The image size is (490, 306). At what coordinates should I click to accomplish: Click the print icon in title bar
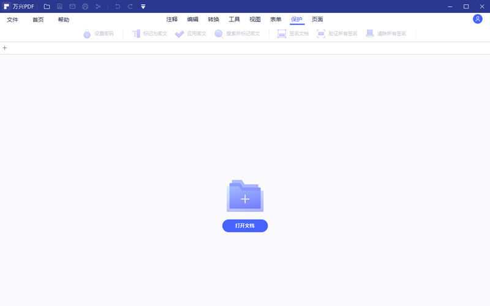85,7
